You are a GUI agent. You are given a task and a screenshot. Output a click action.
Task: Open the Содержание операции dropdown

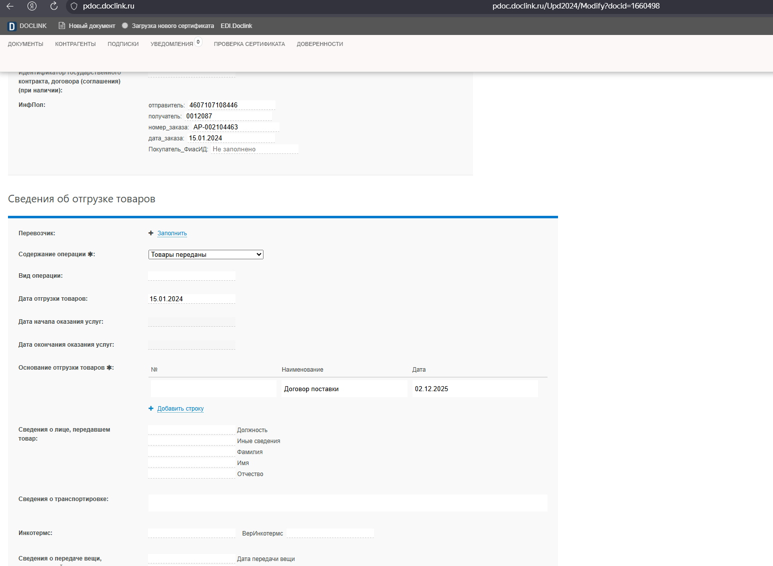206,254
